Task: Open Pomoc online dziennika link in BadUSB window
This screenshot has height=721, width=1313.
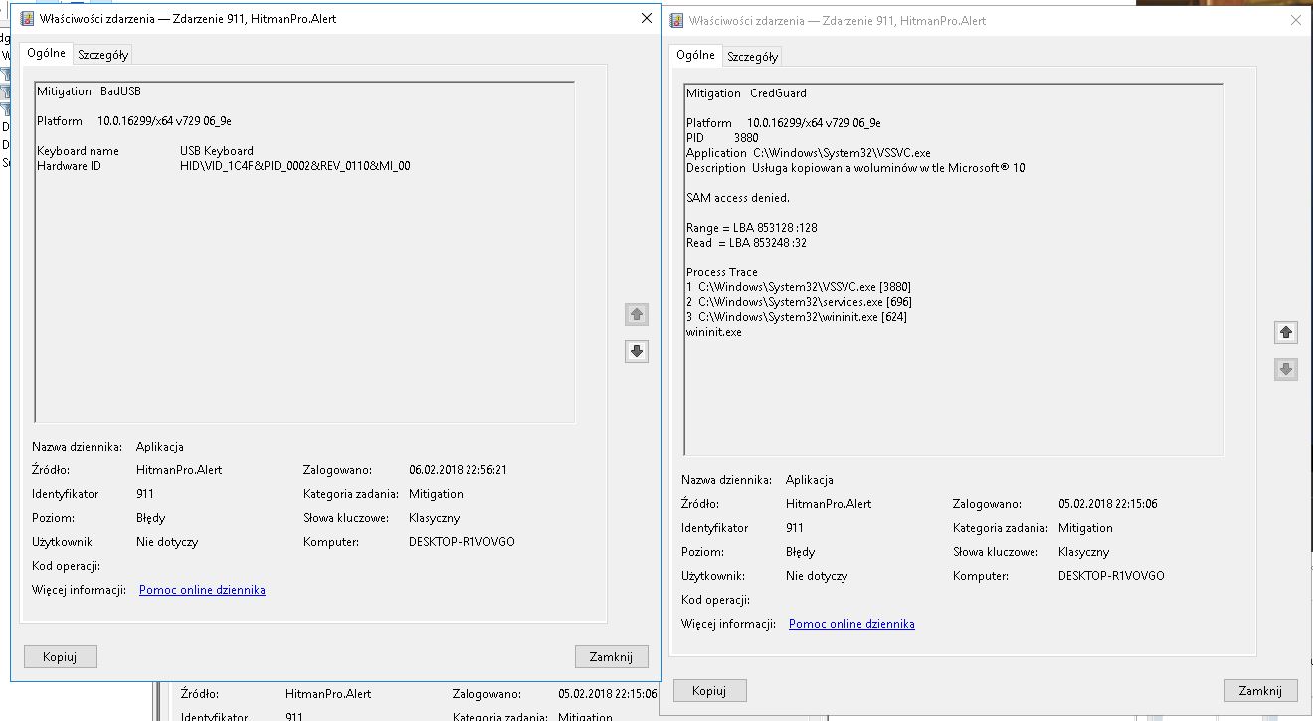Action: [x=202, y=590]
